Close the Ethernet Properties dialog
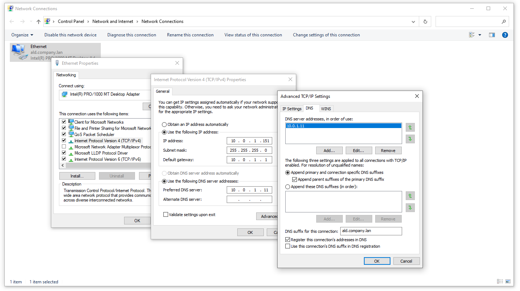The image size is (520, 291). point(177,63)
